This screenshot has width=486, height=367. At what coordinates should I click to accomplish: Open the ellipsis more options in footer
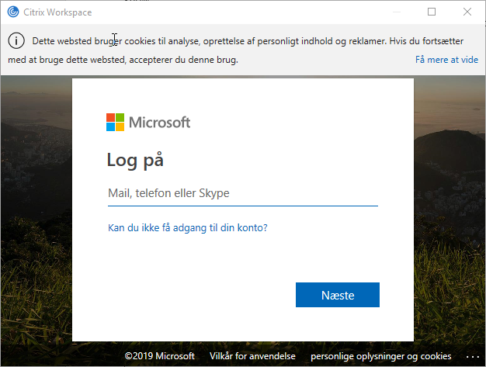(x=473, y=357)
